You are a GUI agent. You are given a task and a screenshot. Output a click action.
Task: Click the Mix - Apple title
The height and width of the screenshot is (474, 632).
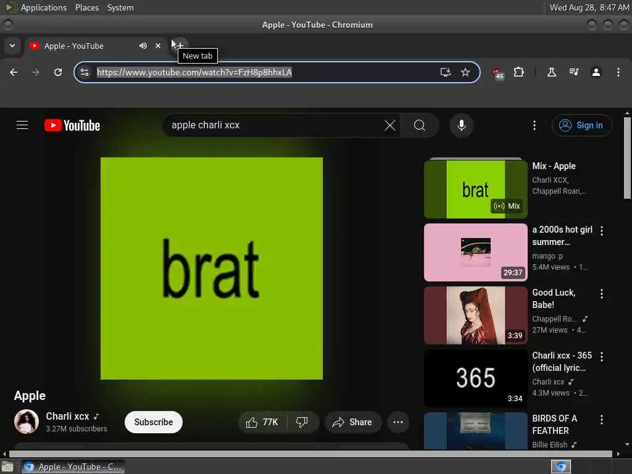point(554,166)
